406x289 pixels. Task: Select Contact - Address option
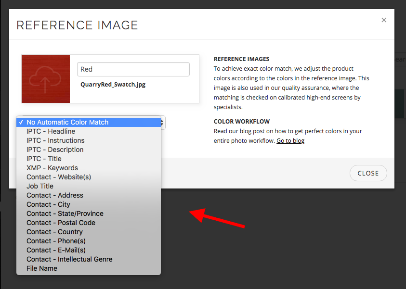(x=55, y=195)
